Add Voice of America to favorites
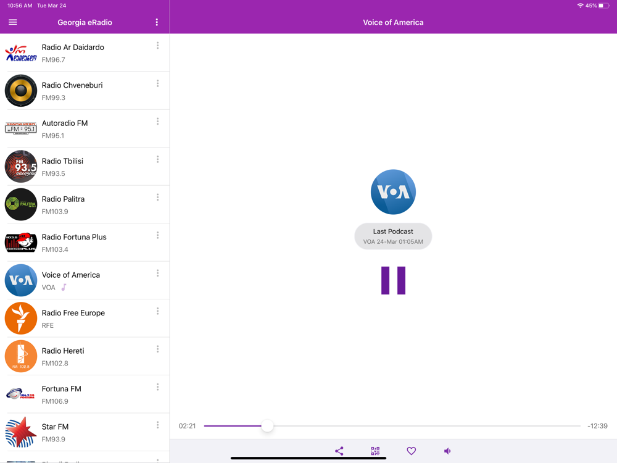This screenshot has width=617, height=463. click(x=411, y=451)
